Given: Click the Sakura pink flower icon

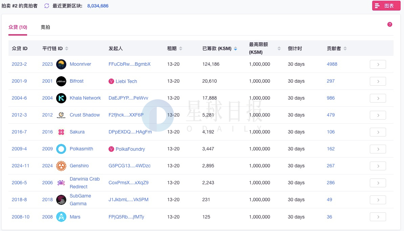Looking at the screenshot, I should 61,132.
